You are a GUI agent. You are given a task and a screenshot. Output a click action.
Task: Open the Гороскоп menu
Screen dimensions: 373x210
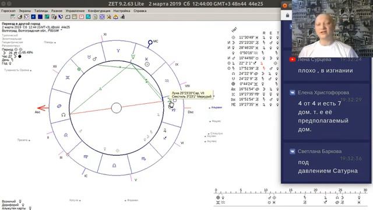click(x=8, y=11)
